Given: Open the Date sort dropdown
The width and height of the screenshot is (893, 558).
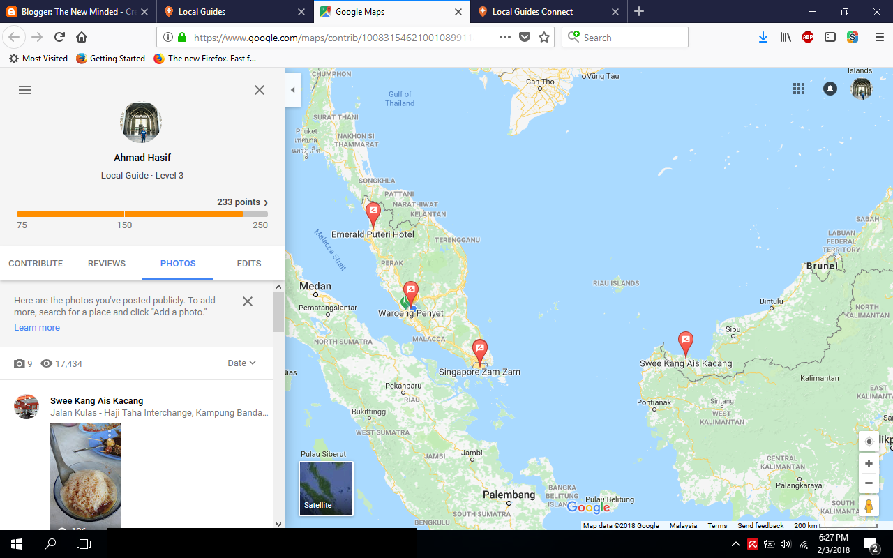Looking at the screenshot, I should pos(241,363).
